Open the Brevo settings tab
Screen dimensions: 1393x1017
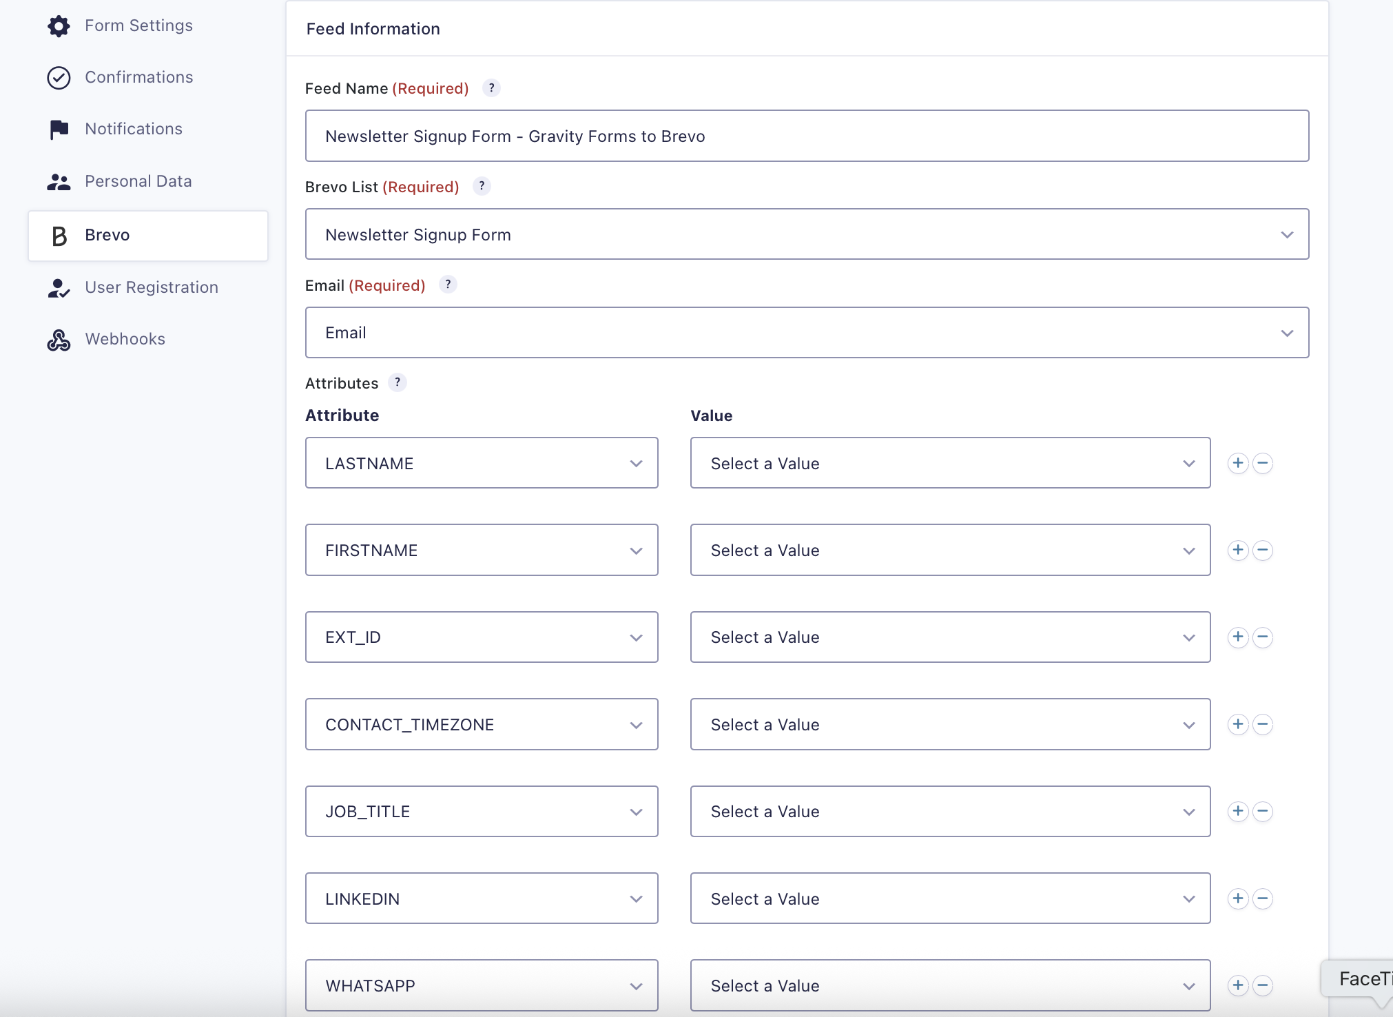click(x=148, y=236)
